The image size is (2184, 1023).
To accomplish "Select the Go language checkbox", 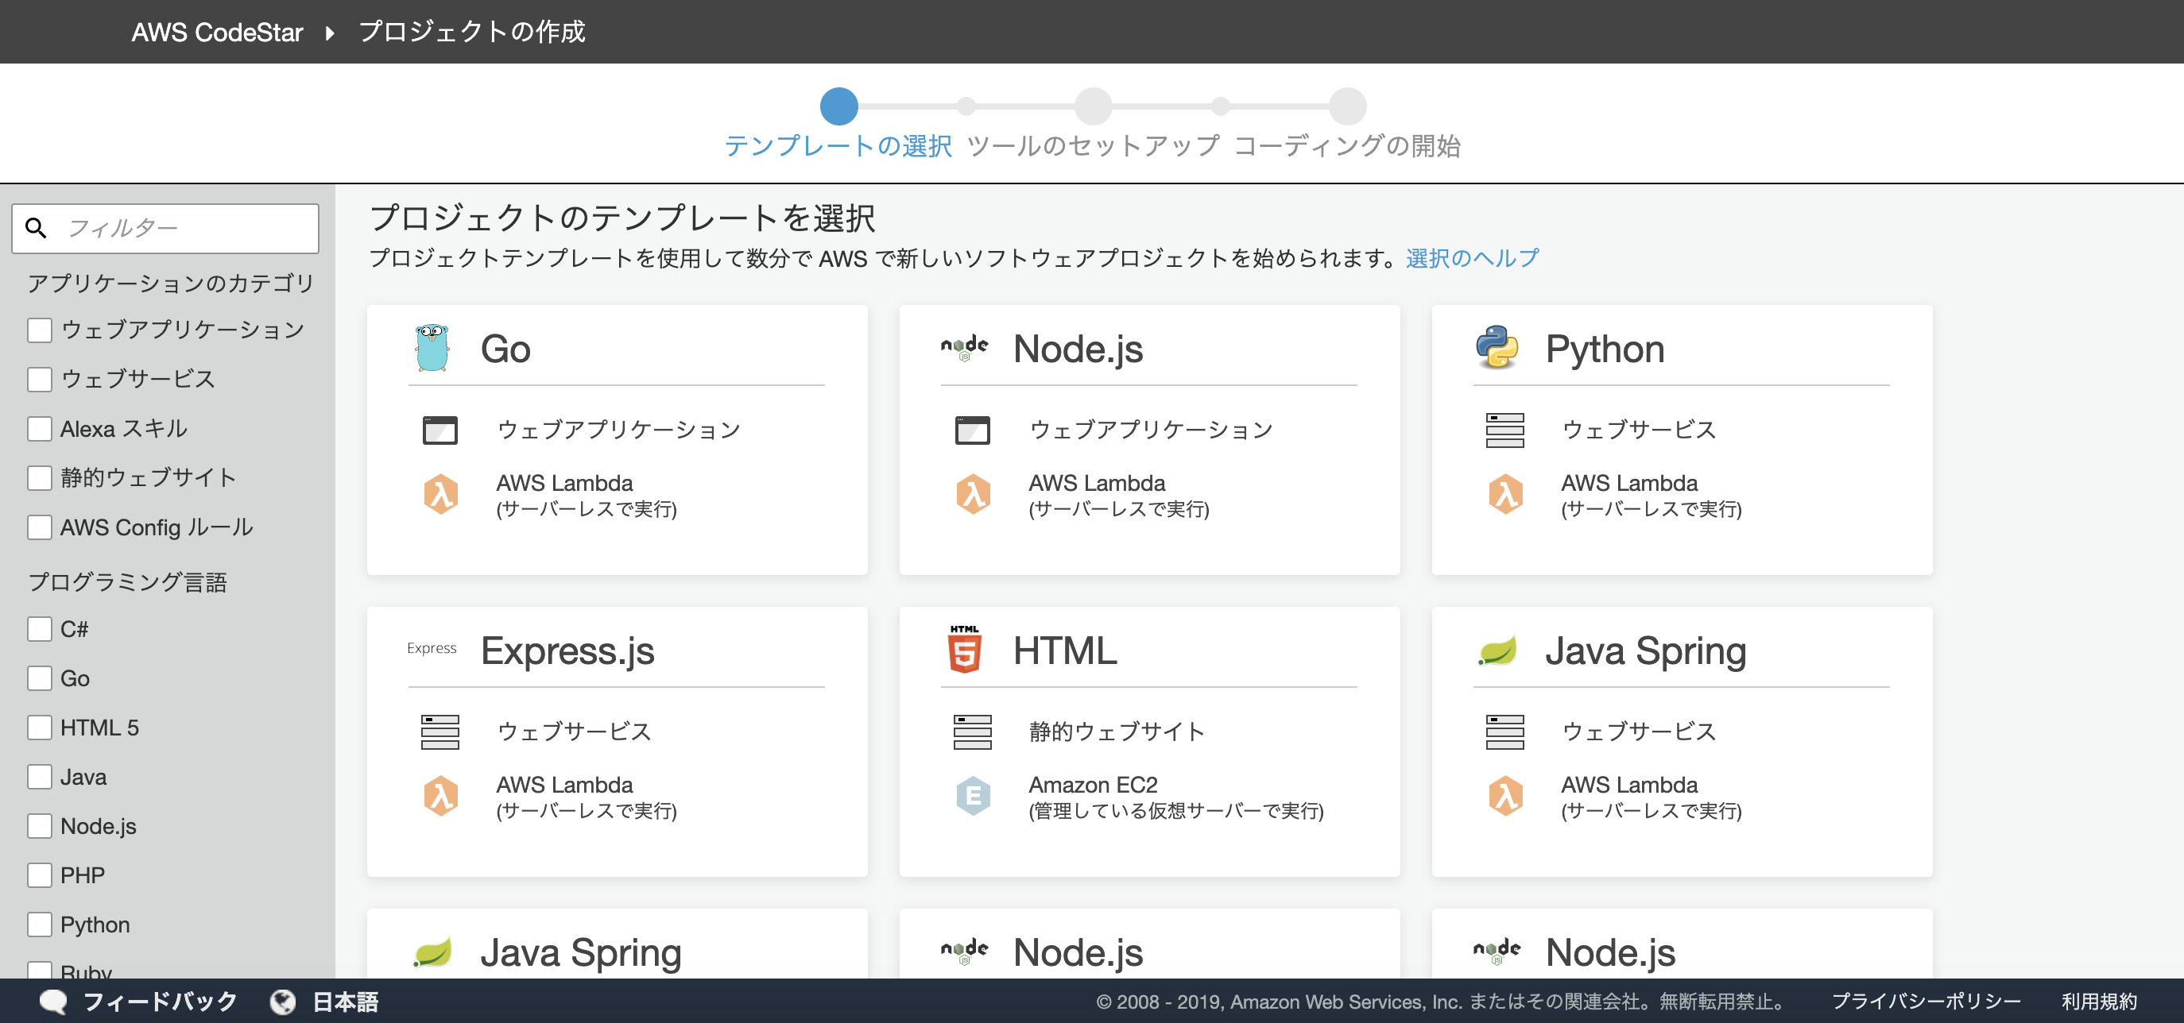I will pos(40,678).
